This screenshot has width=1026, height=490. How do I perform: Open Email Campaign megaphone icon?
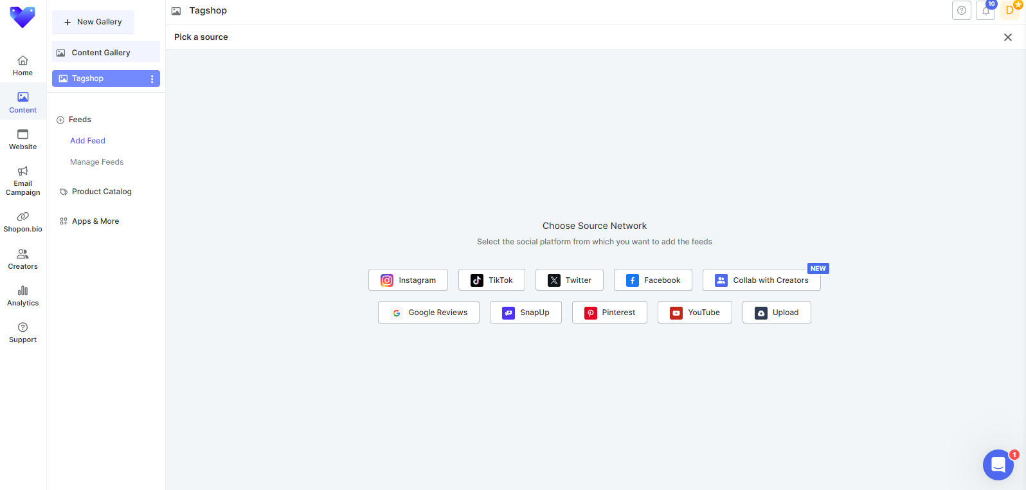(x=22, y=171)
